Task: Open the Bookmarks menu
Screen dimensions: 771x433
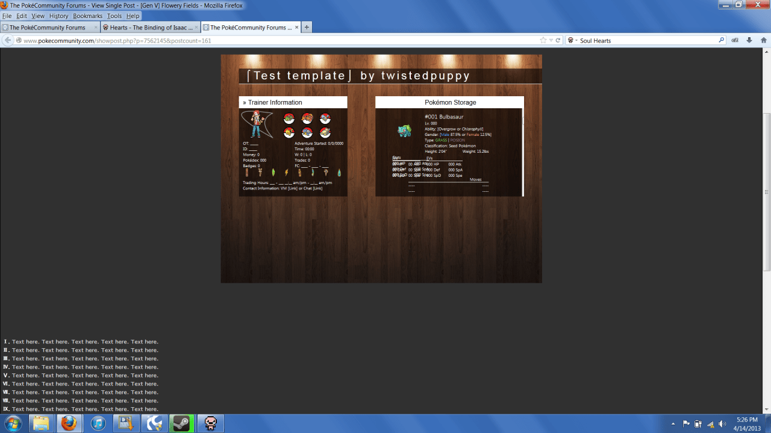Action: pyautogui.click(x=88, y=16)
